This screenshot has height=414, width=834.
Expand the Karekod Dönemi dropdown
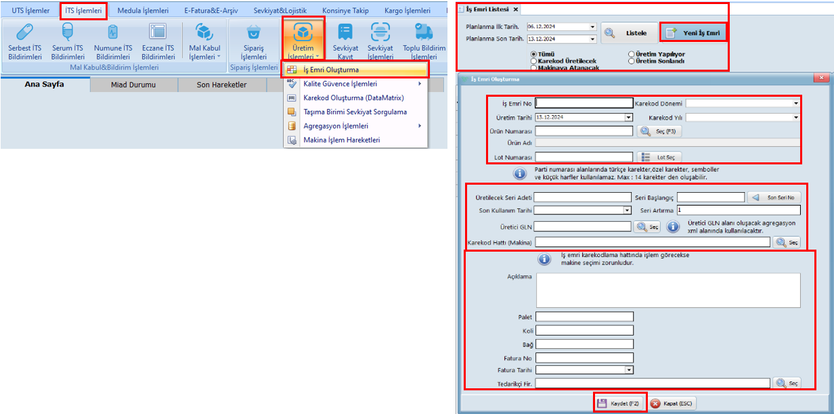pos(795,103)
